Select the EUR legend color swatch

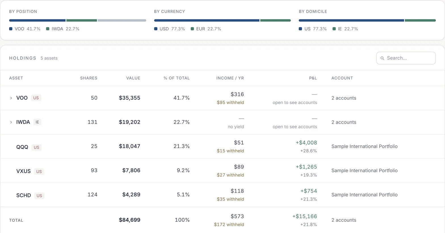pos(192,29)
